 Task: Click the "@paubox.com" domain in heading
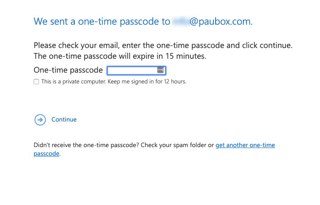pyautogui.click(x=221, y=22)
